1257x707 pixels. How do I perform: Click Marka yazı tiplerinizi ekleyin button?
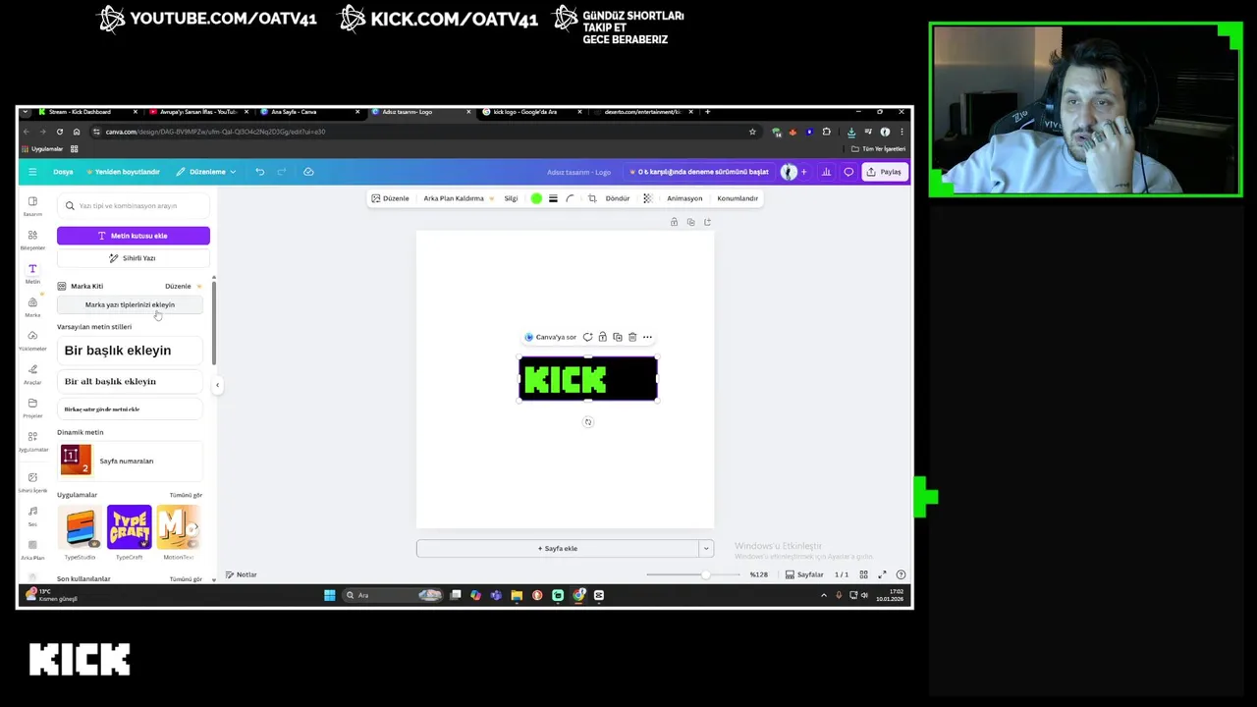(130, 304)
